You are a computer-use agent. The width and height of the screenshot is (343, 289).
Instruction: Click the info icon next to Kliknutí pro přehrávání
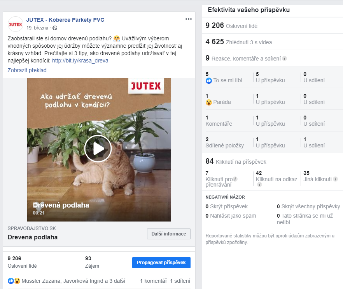[x=235, y=179]
